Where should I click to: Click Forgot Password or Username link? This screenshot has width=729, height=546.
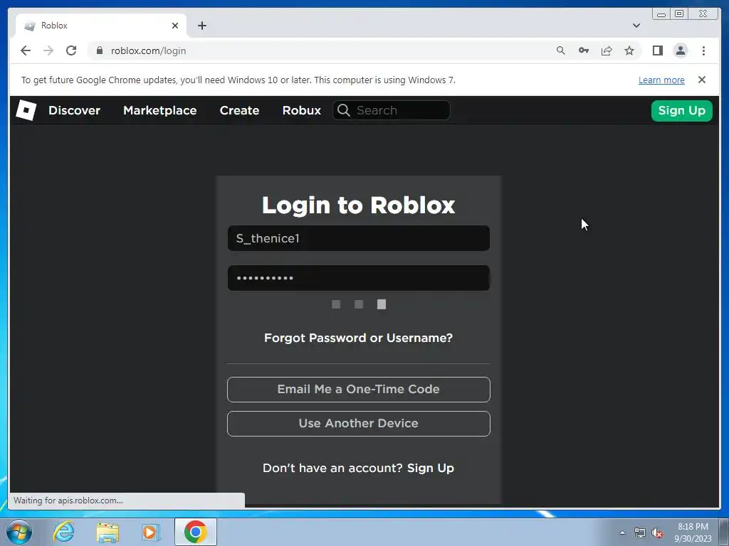359,338
